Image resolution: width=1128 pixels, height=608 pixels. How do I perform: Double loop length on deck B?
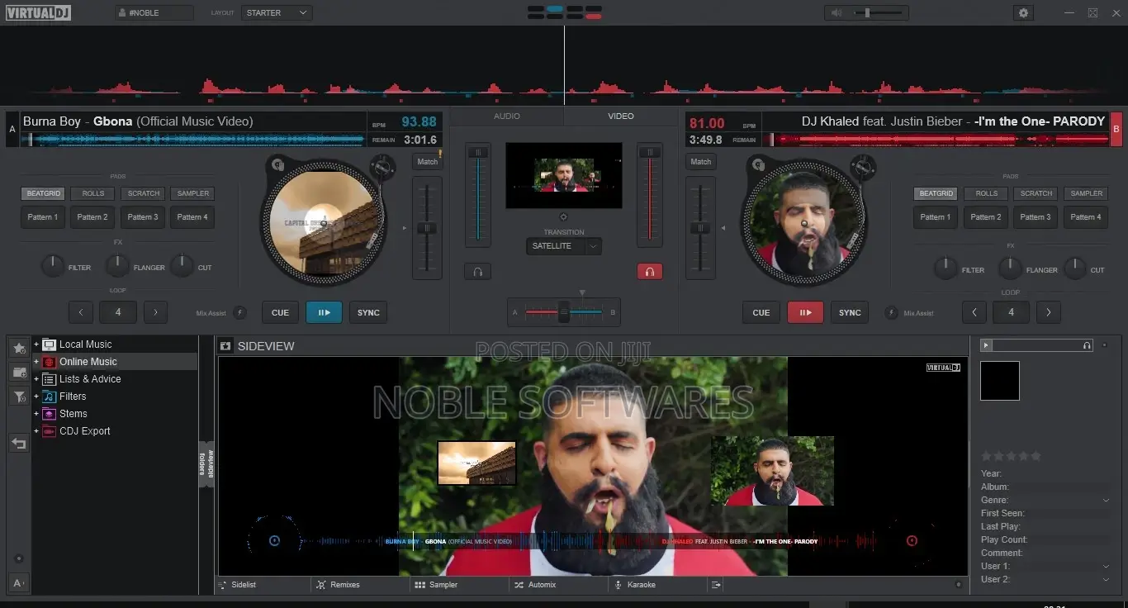[x=1049, y=312]
